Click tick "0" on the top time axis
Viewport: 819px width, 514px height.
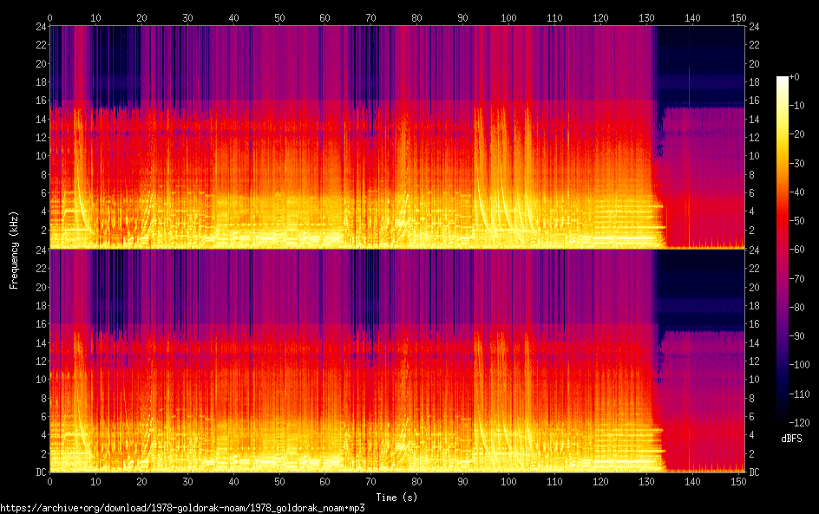click(x=49, y=18)
